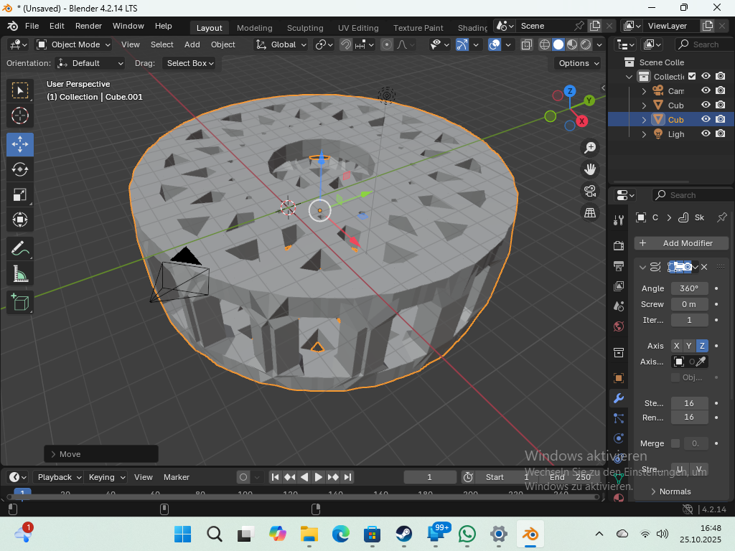Open the viewport Options button
This screenshot has height=551, width=735.
(578, 63)
